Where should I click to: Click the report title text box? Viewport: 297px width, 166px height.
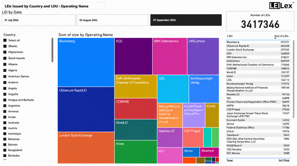coord(53,6)
